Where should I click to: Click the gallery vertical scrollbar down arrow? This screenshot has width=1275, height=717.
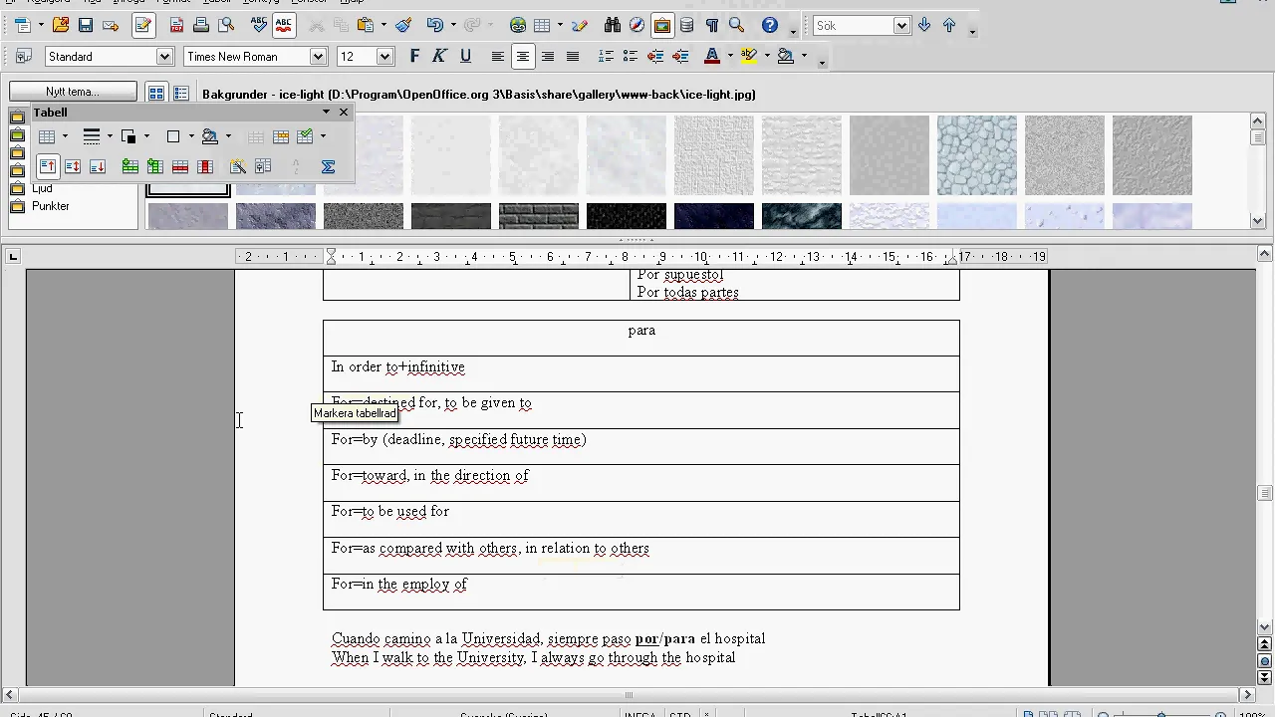[1257, 221]
